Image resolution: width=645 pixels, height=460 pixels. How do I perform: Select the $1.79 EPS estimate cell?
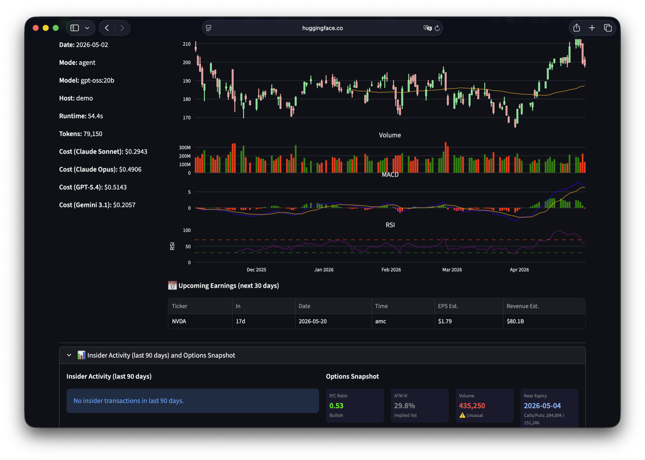coord(469,321)
